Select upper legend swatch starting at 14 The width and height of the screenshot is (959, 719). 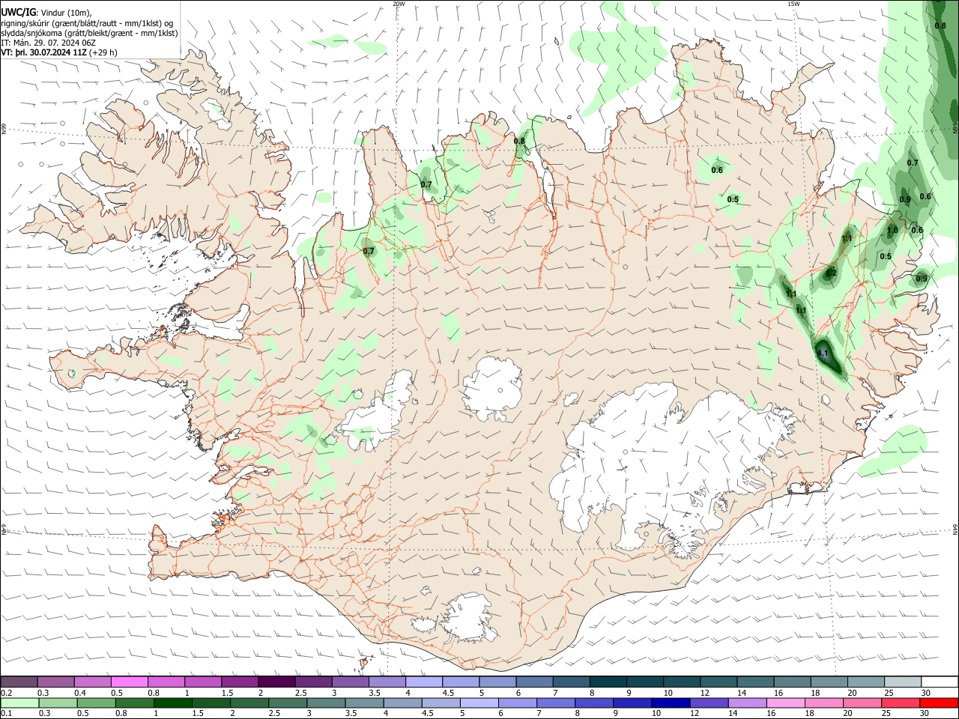point(755,682)
